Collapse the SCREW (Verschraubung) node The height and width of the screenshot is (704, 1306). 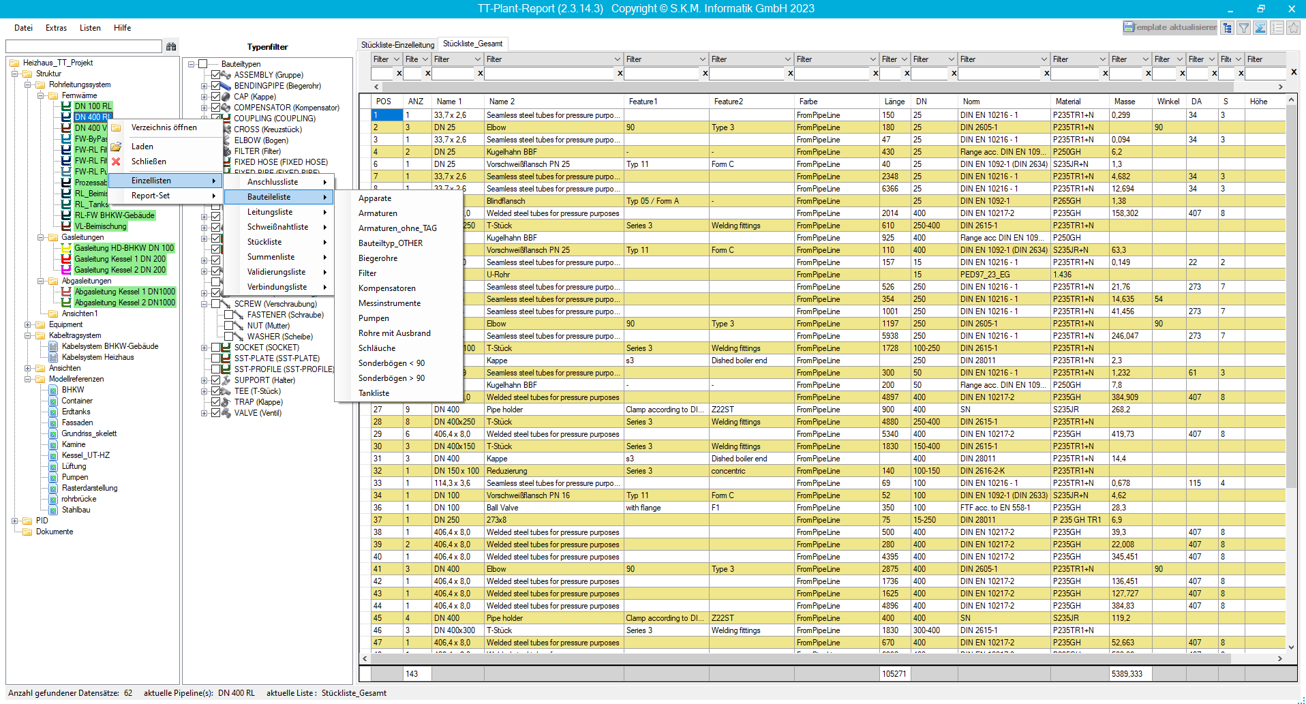tap(204, 304)
